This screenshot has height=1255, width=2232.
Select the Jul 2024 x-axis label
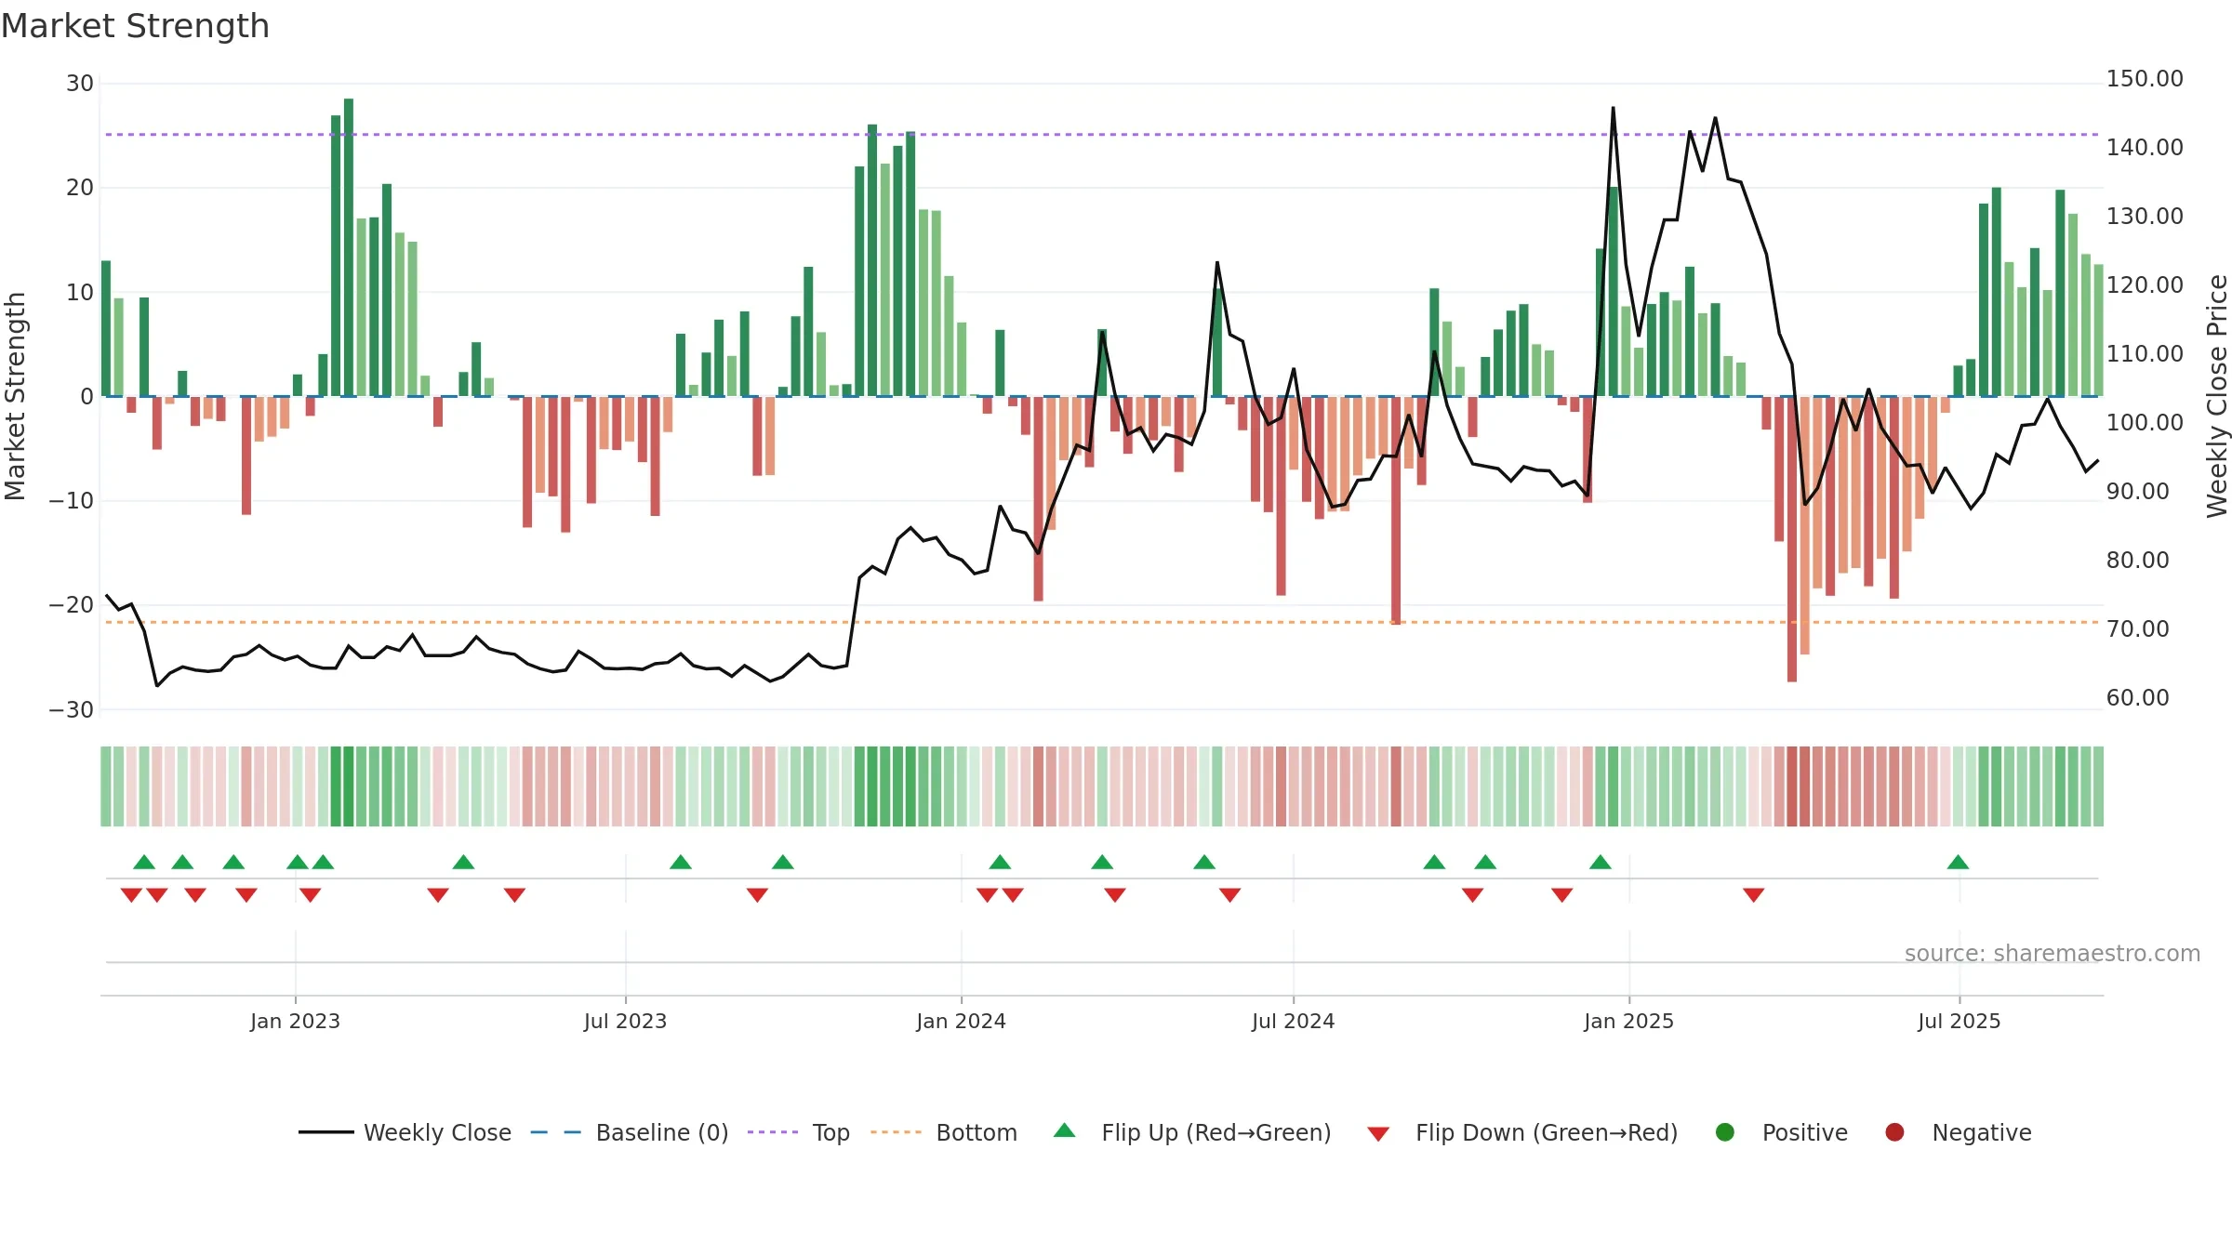tap(1293, 1022)
